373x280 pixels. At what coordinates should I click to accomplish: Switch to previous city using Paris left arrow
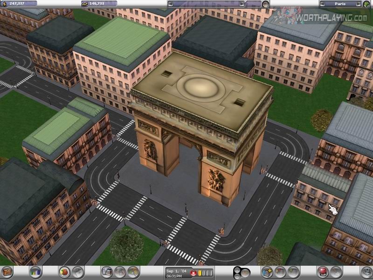(x=322, y=4)
